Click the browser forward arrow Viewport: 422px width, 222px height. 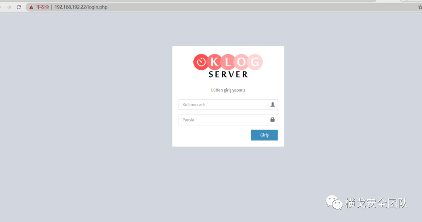click(9, 7)
